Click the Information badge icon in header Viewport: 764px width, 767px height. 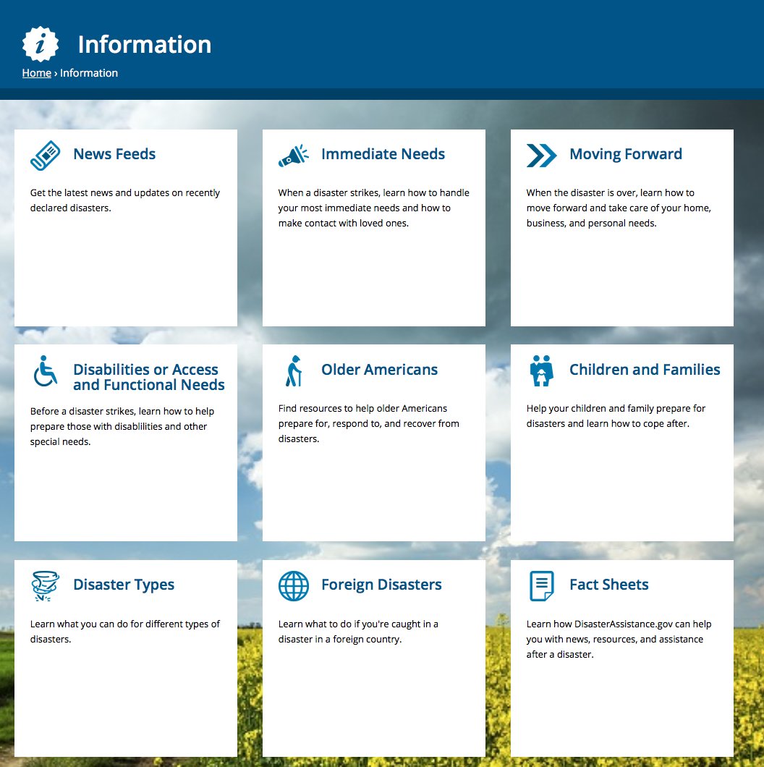click(41, 44)
